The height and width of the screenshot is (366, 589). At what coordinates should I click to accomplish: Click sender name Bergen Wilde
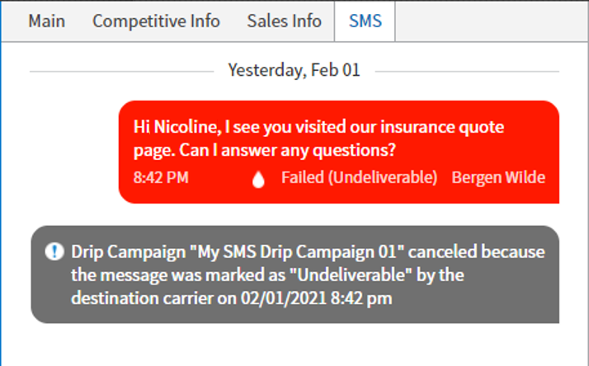tap(498, 177)
